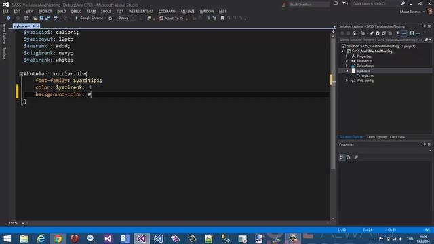Screen dimensions: 434x244
Task: Save the current file with the Save icon
Action: point(41,18)
